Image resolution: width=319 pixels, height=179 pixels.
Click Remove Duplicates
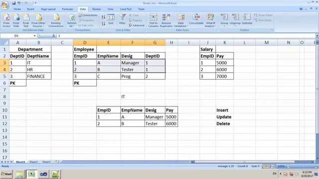click(166, 20)
